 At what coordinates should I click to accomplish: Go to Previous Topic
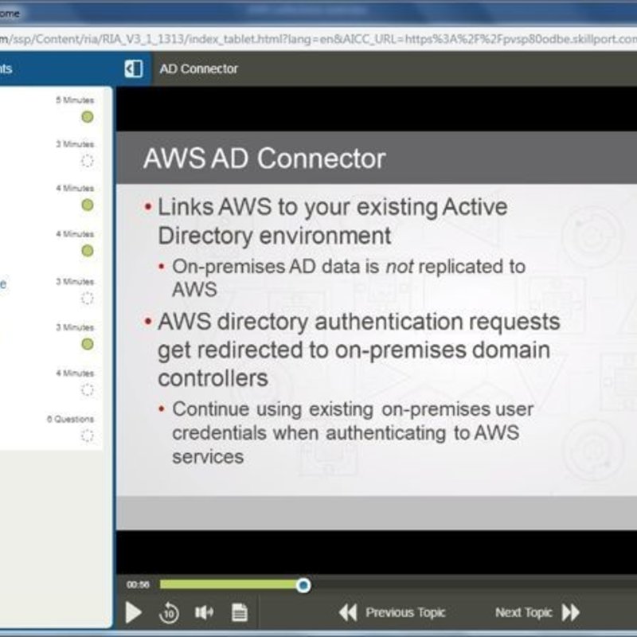tap(393, 612)
